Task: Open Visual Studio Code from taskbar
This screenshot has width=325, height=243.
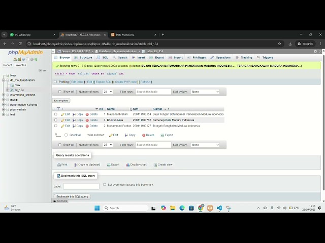Action: point(219,208)
